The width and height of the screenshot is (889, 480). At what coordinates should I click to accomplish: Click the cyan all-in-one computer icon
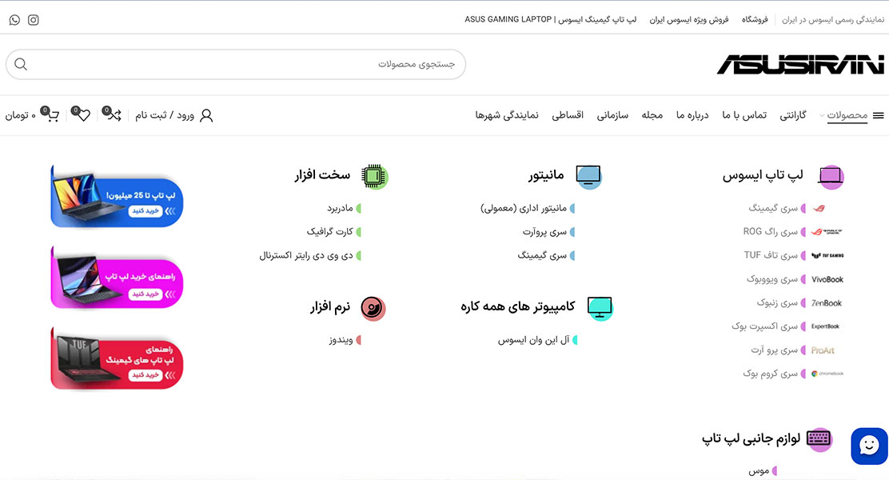(600, 308)
